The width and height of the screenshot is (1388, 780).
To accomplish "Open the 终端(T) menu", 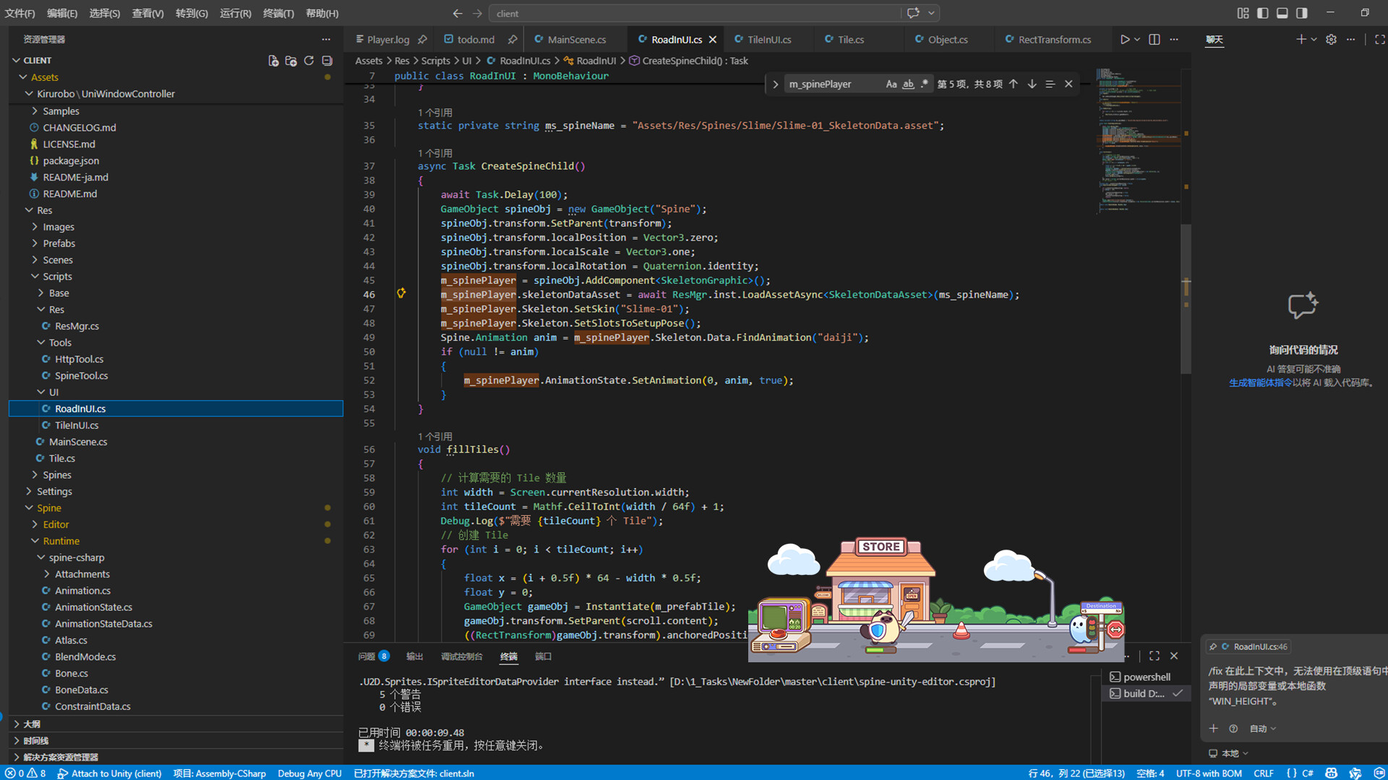I will pos(278,13).
